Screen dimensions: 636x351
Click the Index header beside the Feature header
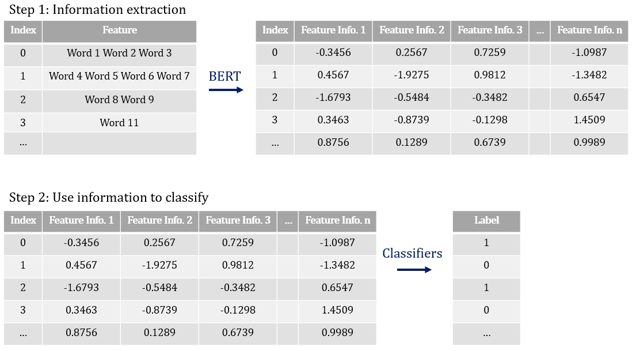click(23, 31)
